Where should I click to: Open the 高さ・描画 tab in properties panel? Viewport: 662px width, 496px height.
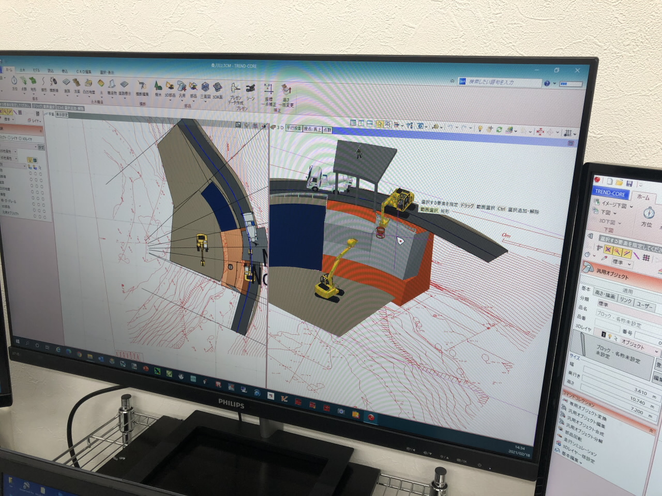click(x=605, y=296)
